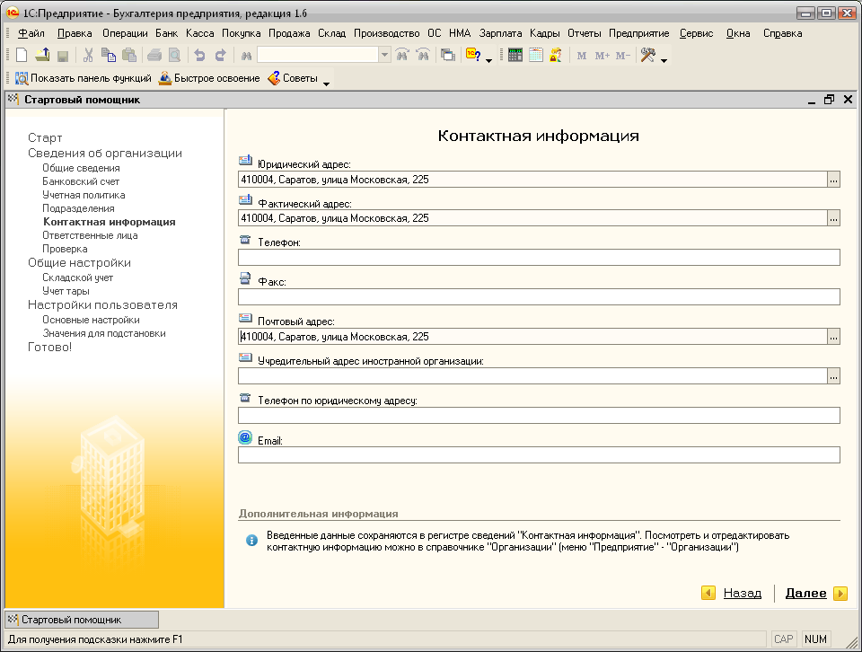Click Стартовый помощник taskbar window button
Viewport: 862px width, 652px height.
coord(82,620)
